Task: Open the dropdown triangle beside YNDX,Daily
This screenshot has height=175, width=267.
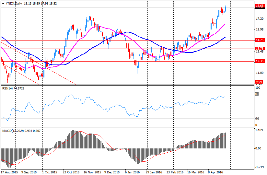Action: coord(3,3)
